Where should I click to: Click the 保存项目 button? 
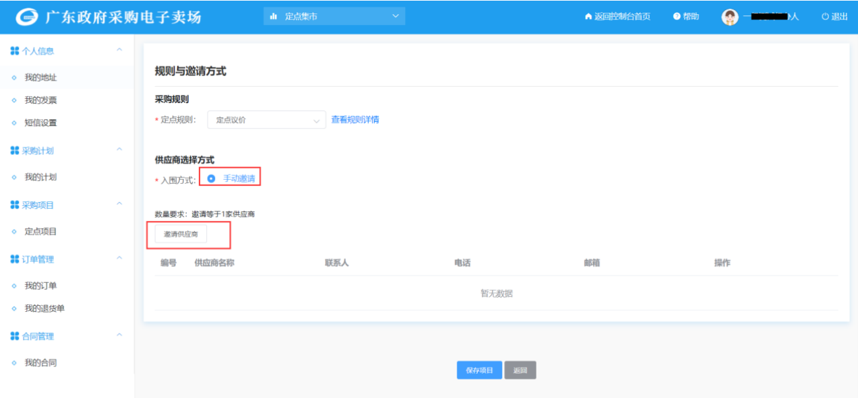tap(479, 370)
